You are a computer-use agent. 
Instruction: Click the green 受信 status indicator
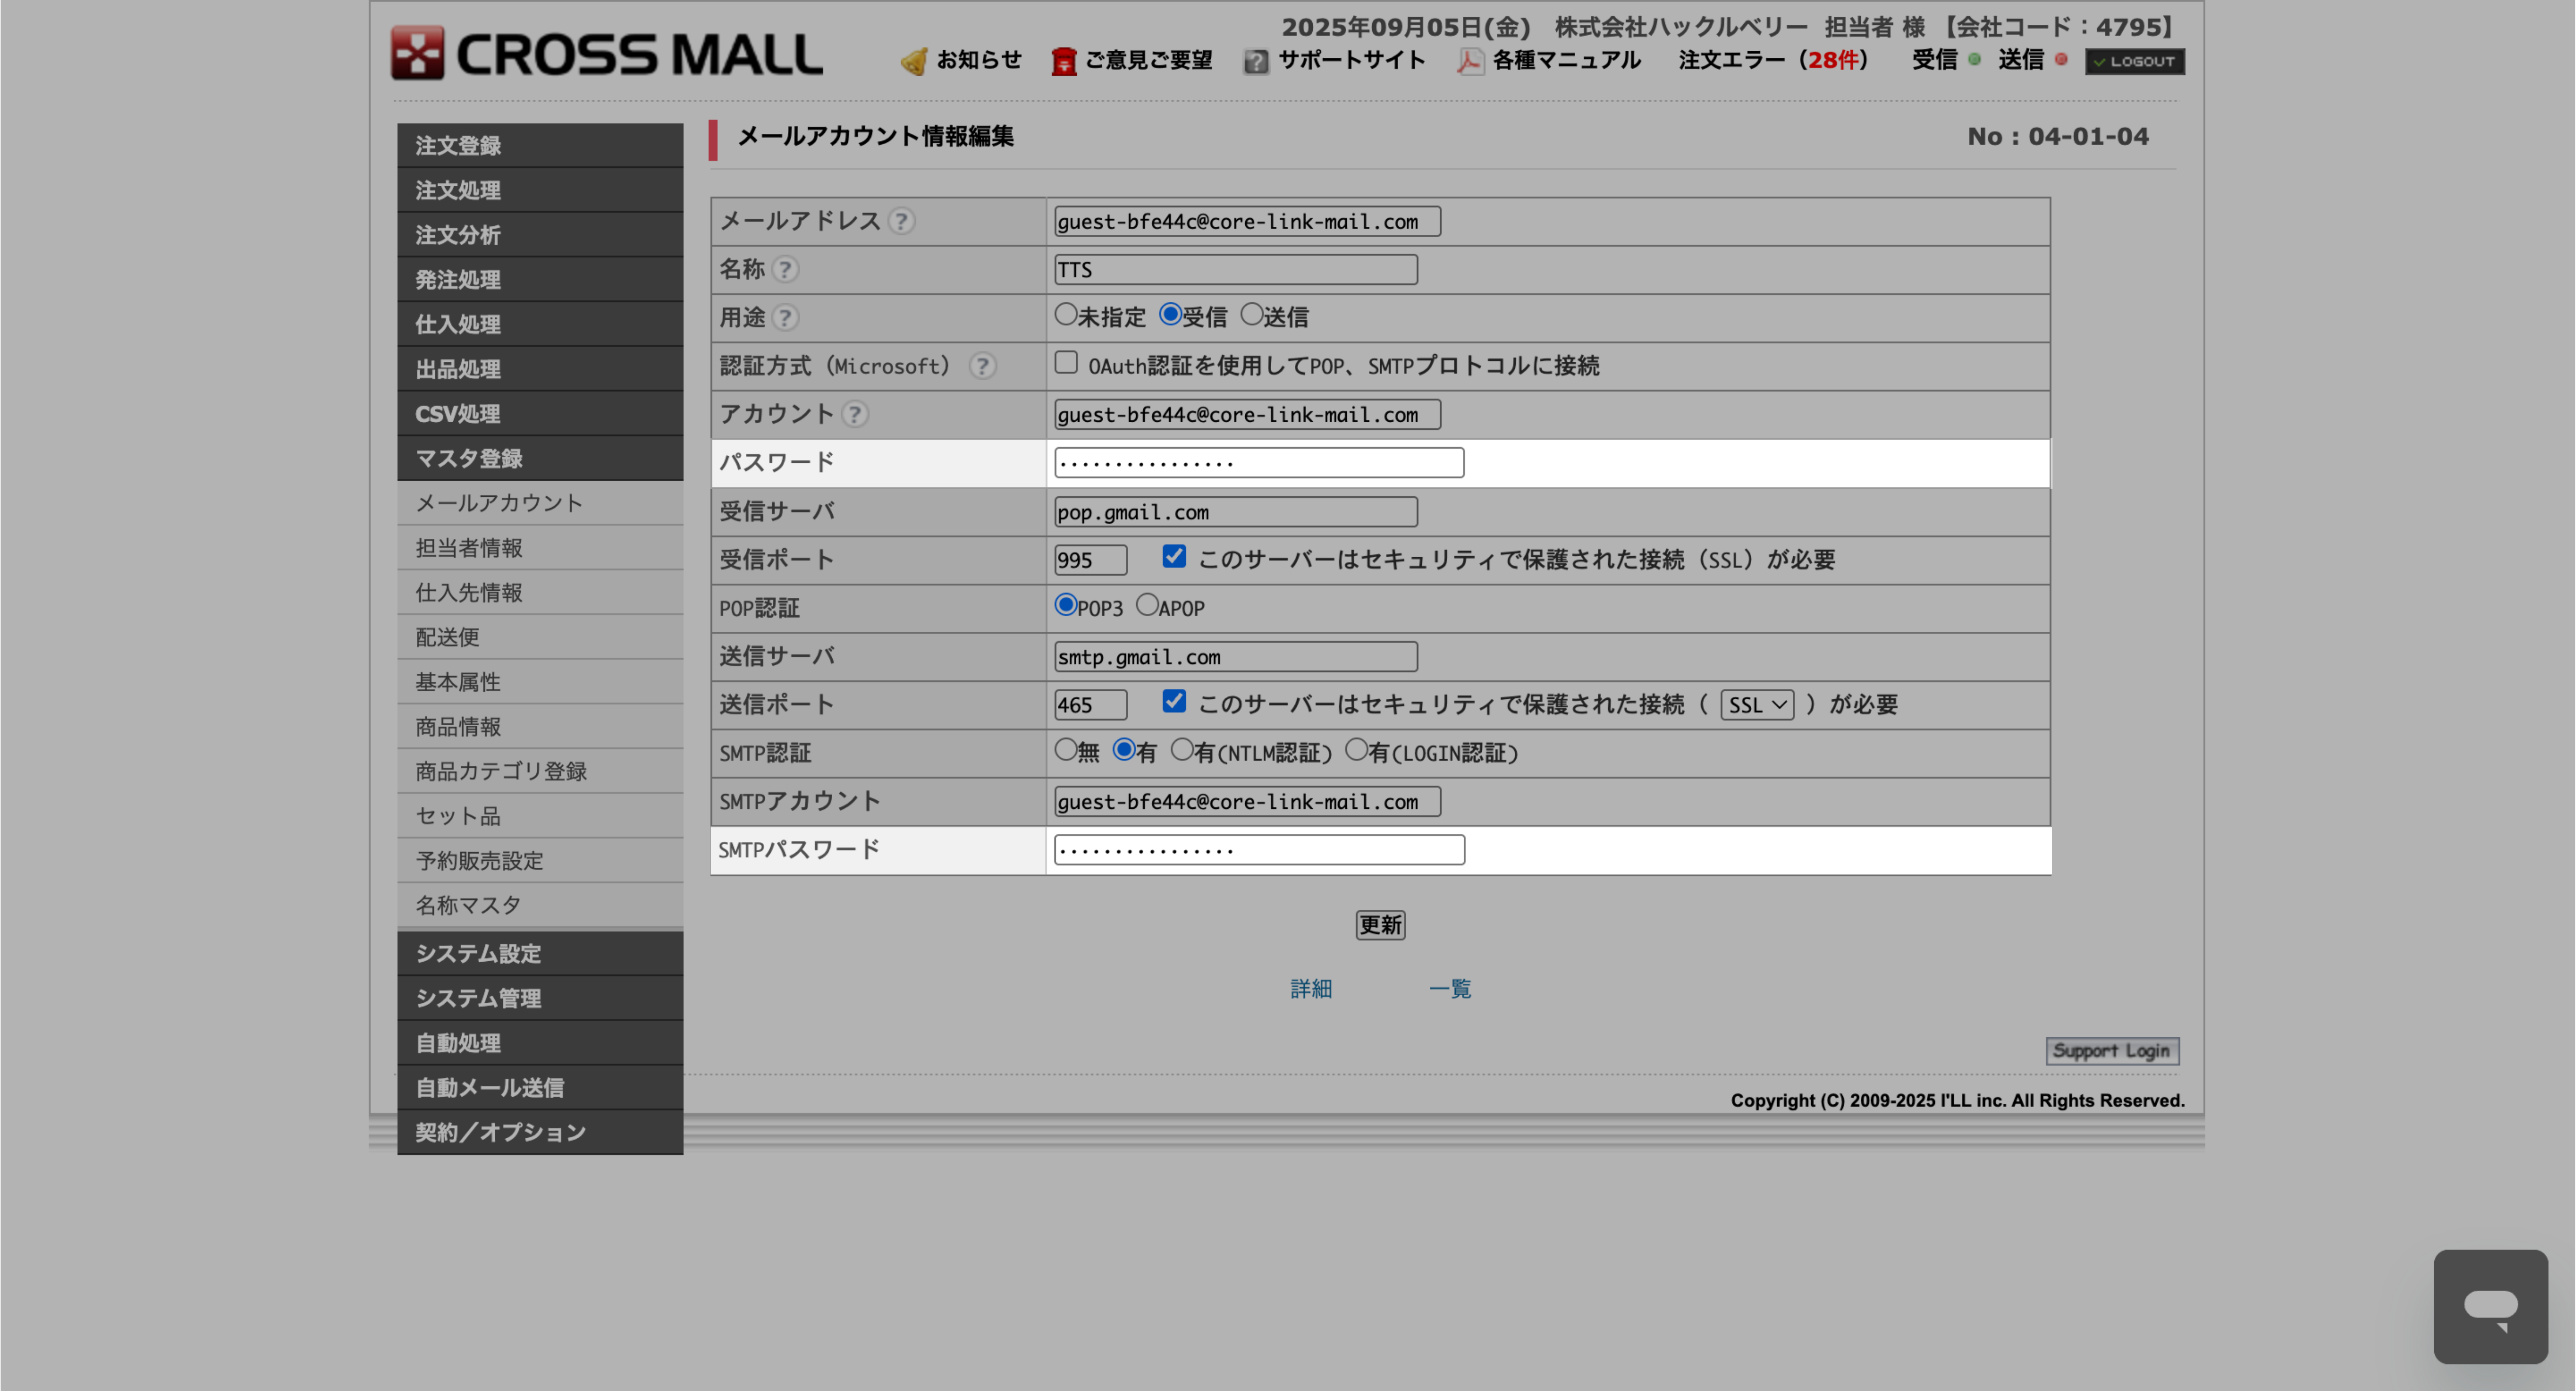click(x=1974, y=60)
